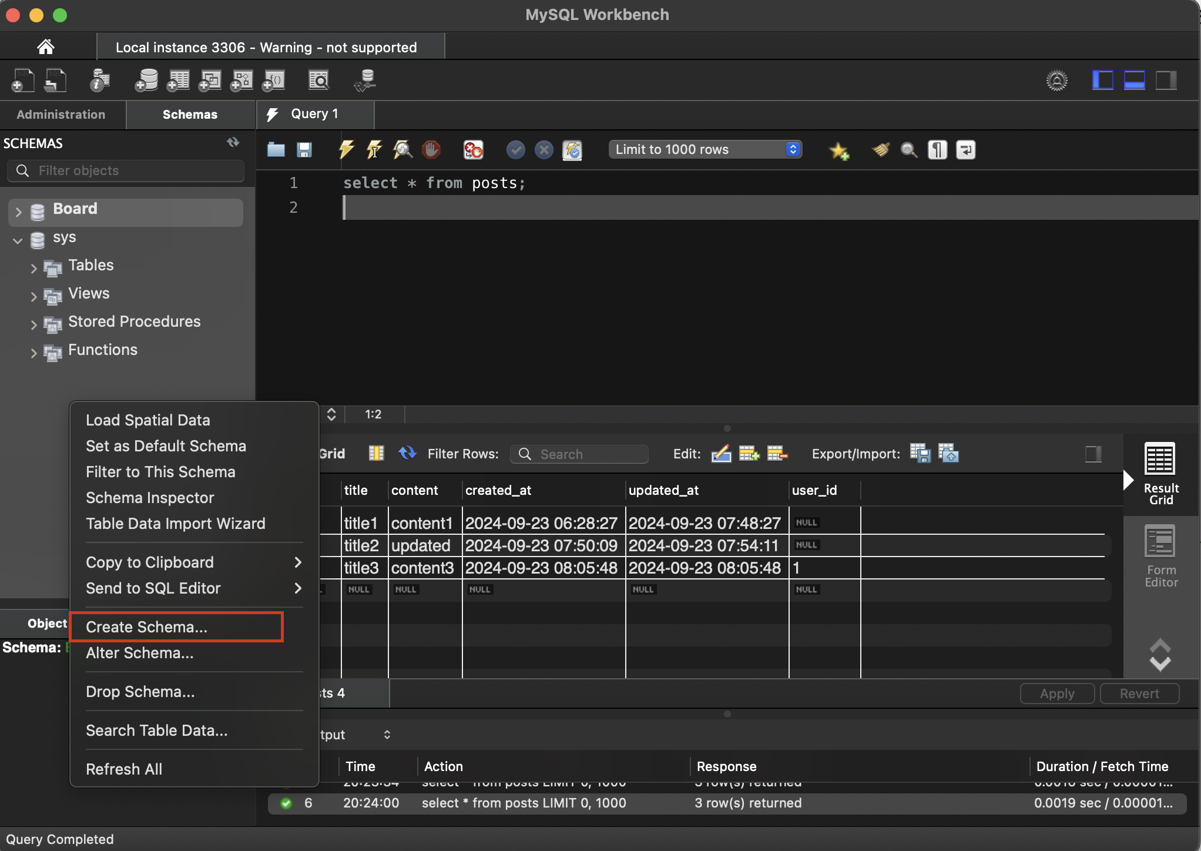1201x851 pixels.
Task: Click the Execute query lightning bolt icon
Action: coord(346,150)
